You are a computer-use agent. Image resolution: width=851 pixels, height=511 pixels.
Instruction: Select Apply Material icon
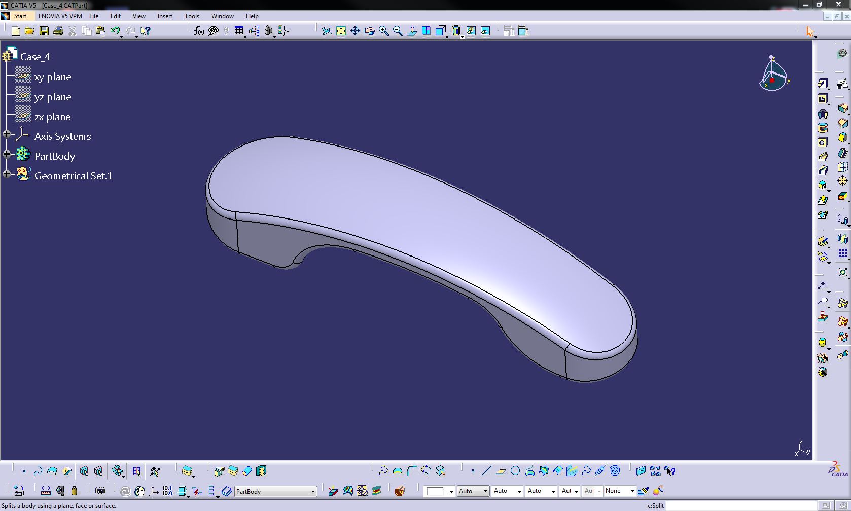pyautogui.click(x=400, y=491)
